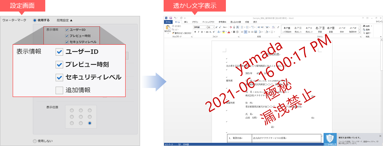
Task: Click the Clear Formatting eraser icon
Action: pos(231,27)
